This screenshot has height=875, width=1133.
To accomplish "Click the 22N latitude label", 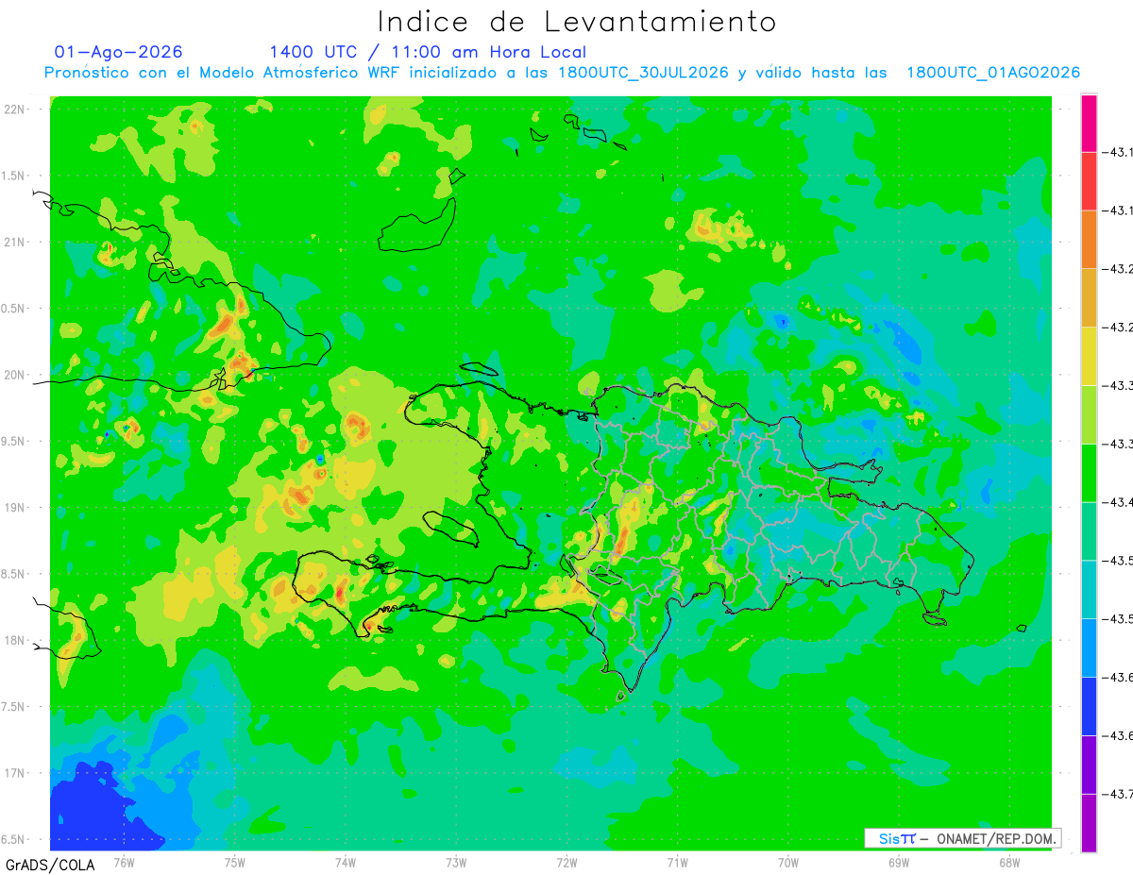I will [x=16, y=109].
